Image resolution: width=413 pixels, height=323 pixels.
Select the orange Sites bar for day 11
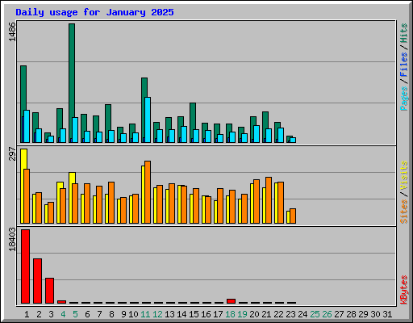pos(148,192)
